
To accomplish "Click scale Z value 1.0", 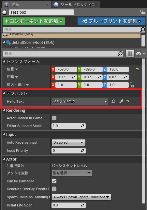I will 118,85.
